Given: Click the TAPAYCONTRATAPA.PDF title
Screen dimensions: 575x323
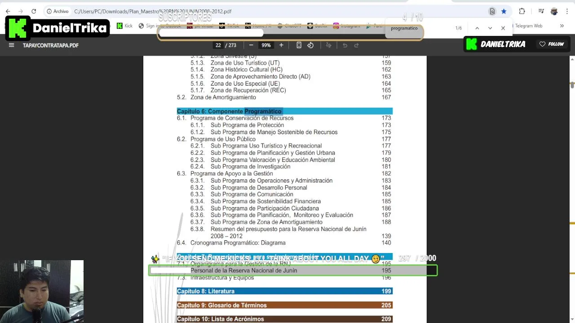Looking at the screenshot, I should pyautogui.click(x=51, y=45).
